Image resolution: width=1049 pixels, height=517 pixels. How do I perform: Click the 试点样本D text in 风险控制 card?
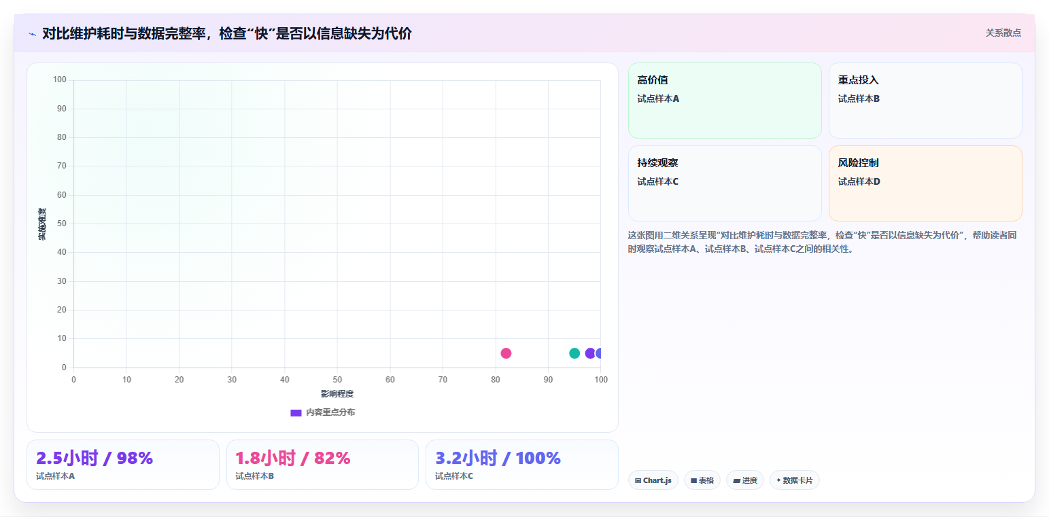click(x=859, y=181)
